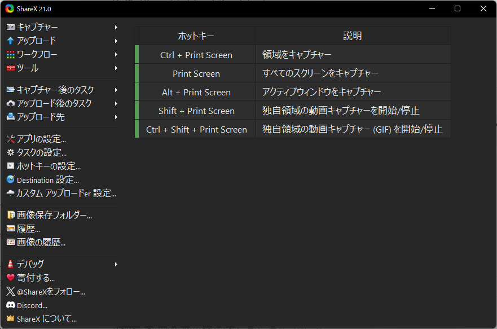Viewport: 497px width, 329px height.
Task: Expand the ツール submenu arrow
Action: (x=116, y=68)
